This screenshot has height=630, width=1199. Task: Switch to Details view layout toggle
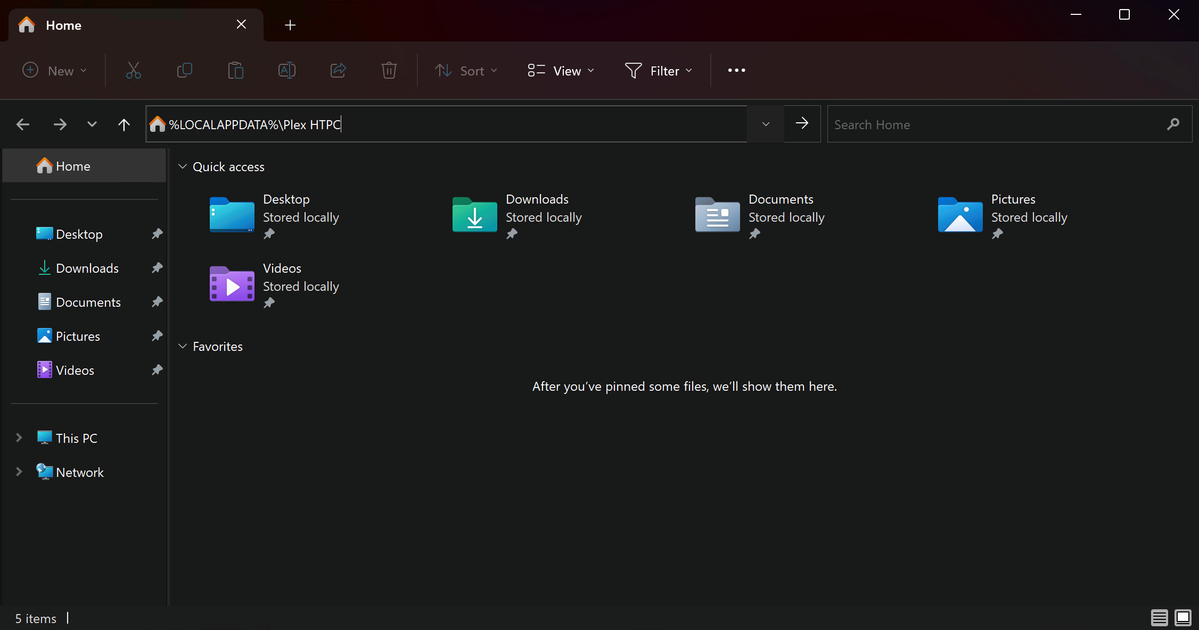pos(1159,618)
